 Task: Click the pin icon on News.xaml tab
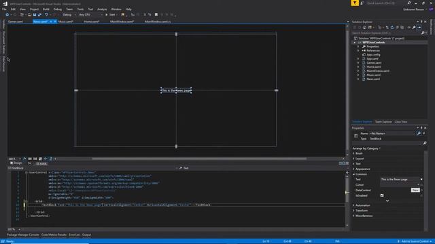(51, 22)
